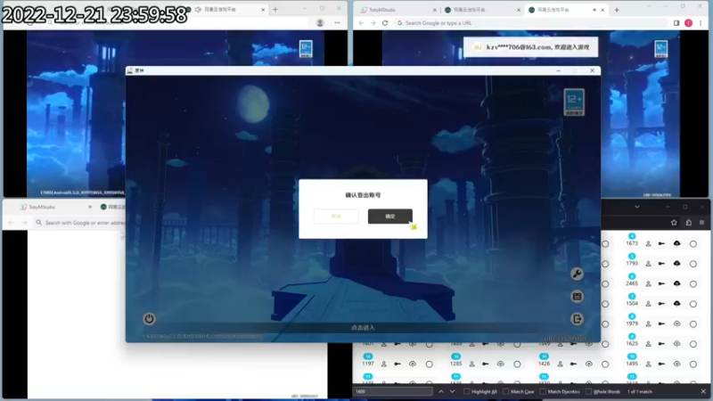Select the radio button in row 1197
Image resolution: width=713 pixels, height=401 pixels.
[x=430, y=364]
